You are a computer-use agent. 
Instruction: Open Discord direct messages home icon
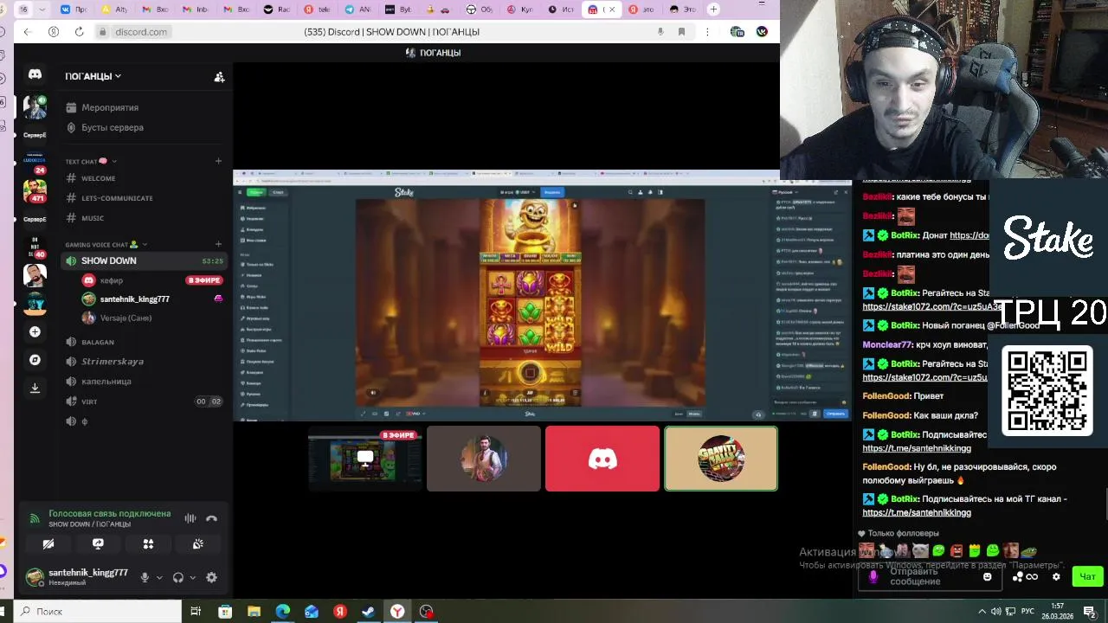35,74
